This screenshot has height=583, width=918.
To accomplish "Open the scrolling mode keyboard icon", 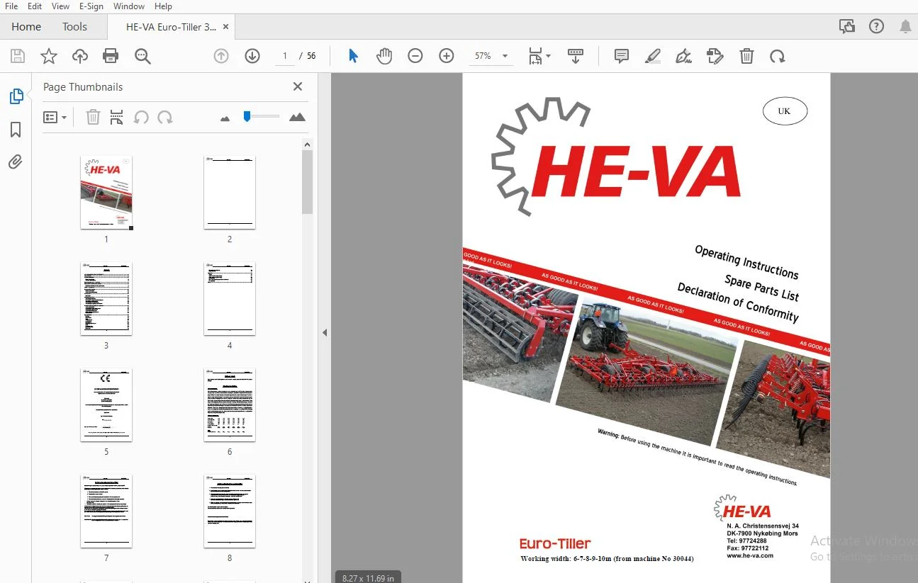I will pyautogui.click(x=576, y=56).
